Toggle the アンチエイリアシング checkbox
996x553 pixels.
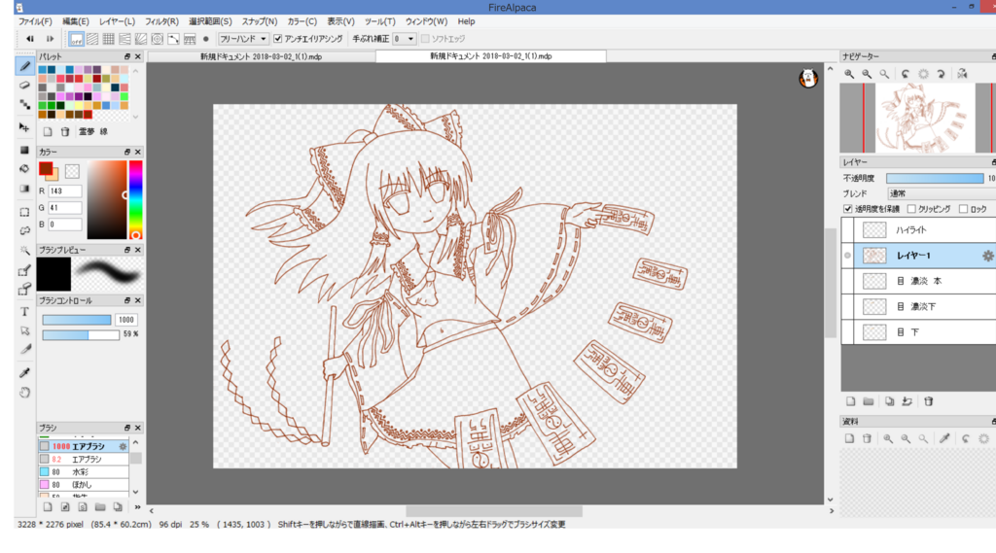click(277, 39)
